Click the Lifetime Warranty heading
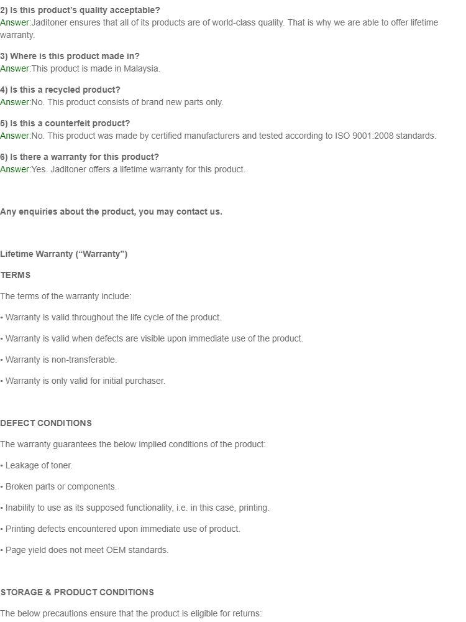Image resolution: width=466 pixels, height=622 pixels. tap(64, 254)
